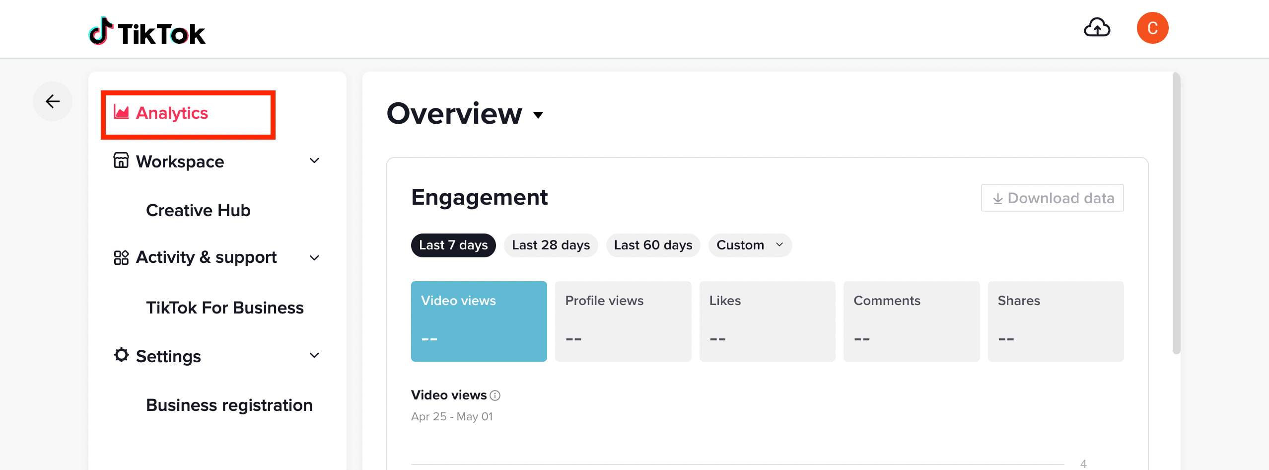This screenshot has height=470, width=1269.
Task: Navigate to Business registration
Action: coord(228,405)
